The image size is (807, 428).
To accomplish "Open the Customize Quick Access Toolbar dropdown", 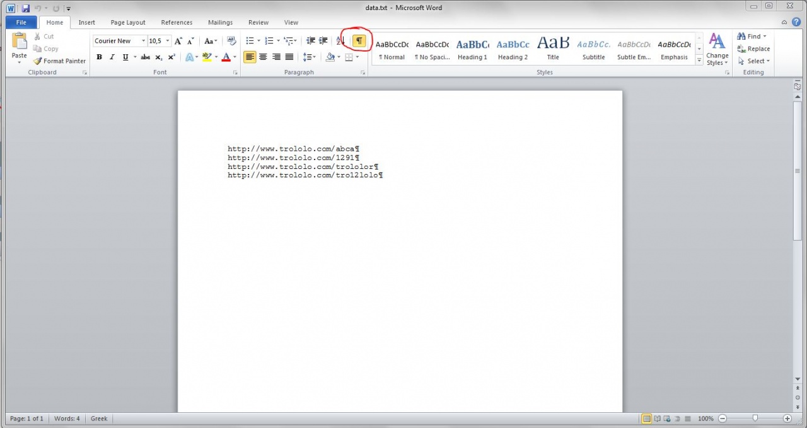I will click(x=68, y=9).
